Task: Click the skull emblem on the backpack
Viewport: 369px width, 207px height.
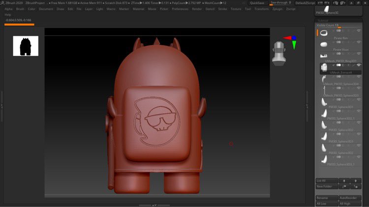Action: tap(160, 119)
